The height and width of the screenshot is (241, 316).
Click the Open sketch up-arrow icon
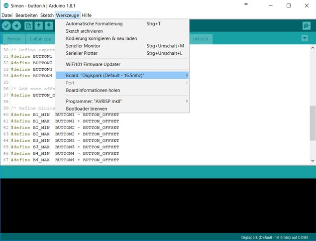click(x=38, y=26)
